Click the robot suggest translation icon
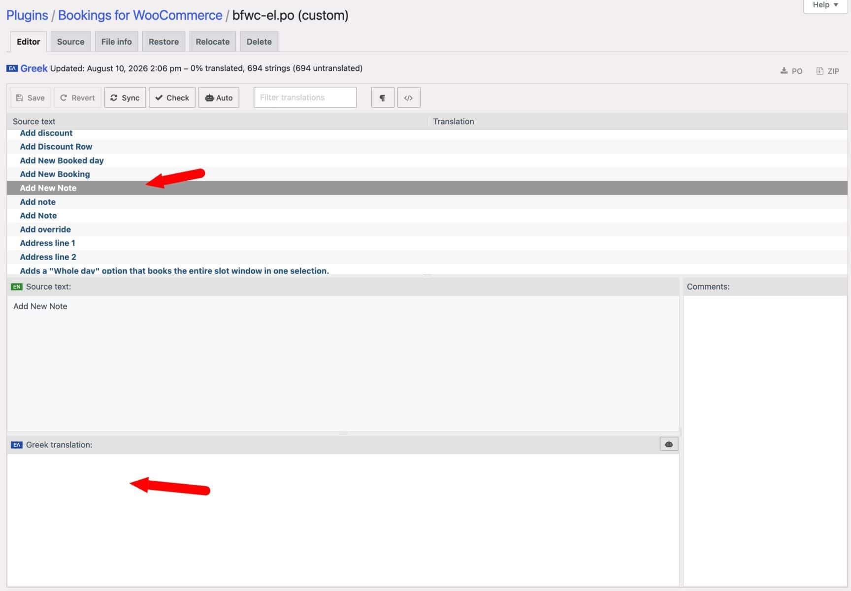The height and width of the screenshot is (591, 851). coord(669,444)
